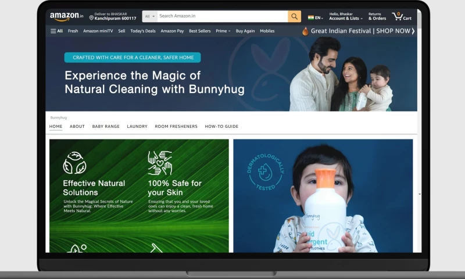Click the orange search magnifier button

pyautogui.click(x=294, y=16)
